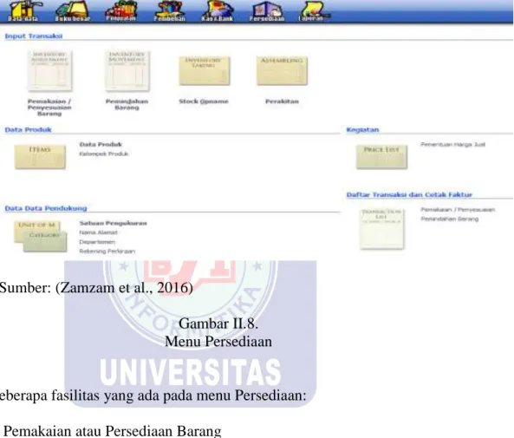This screenshot has width=514, height=438.
Task: Open Pemakaian / Penyesuaian in Daftar Transaksi
Action: (x=458, y=210)
